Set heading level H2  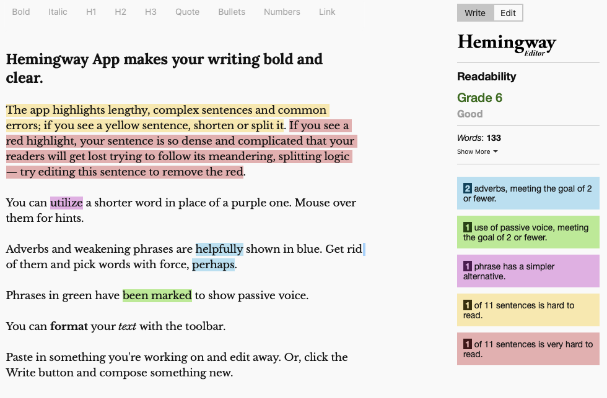tap(120, 12)
